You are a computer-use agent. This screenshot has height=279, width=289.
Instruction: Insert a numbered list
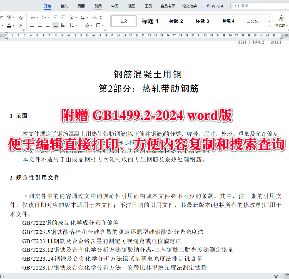point(44,18)
